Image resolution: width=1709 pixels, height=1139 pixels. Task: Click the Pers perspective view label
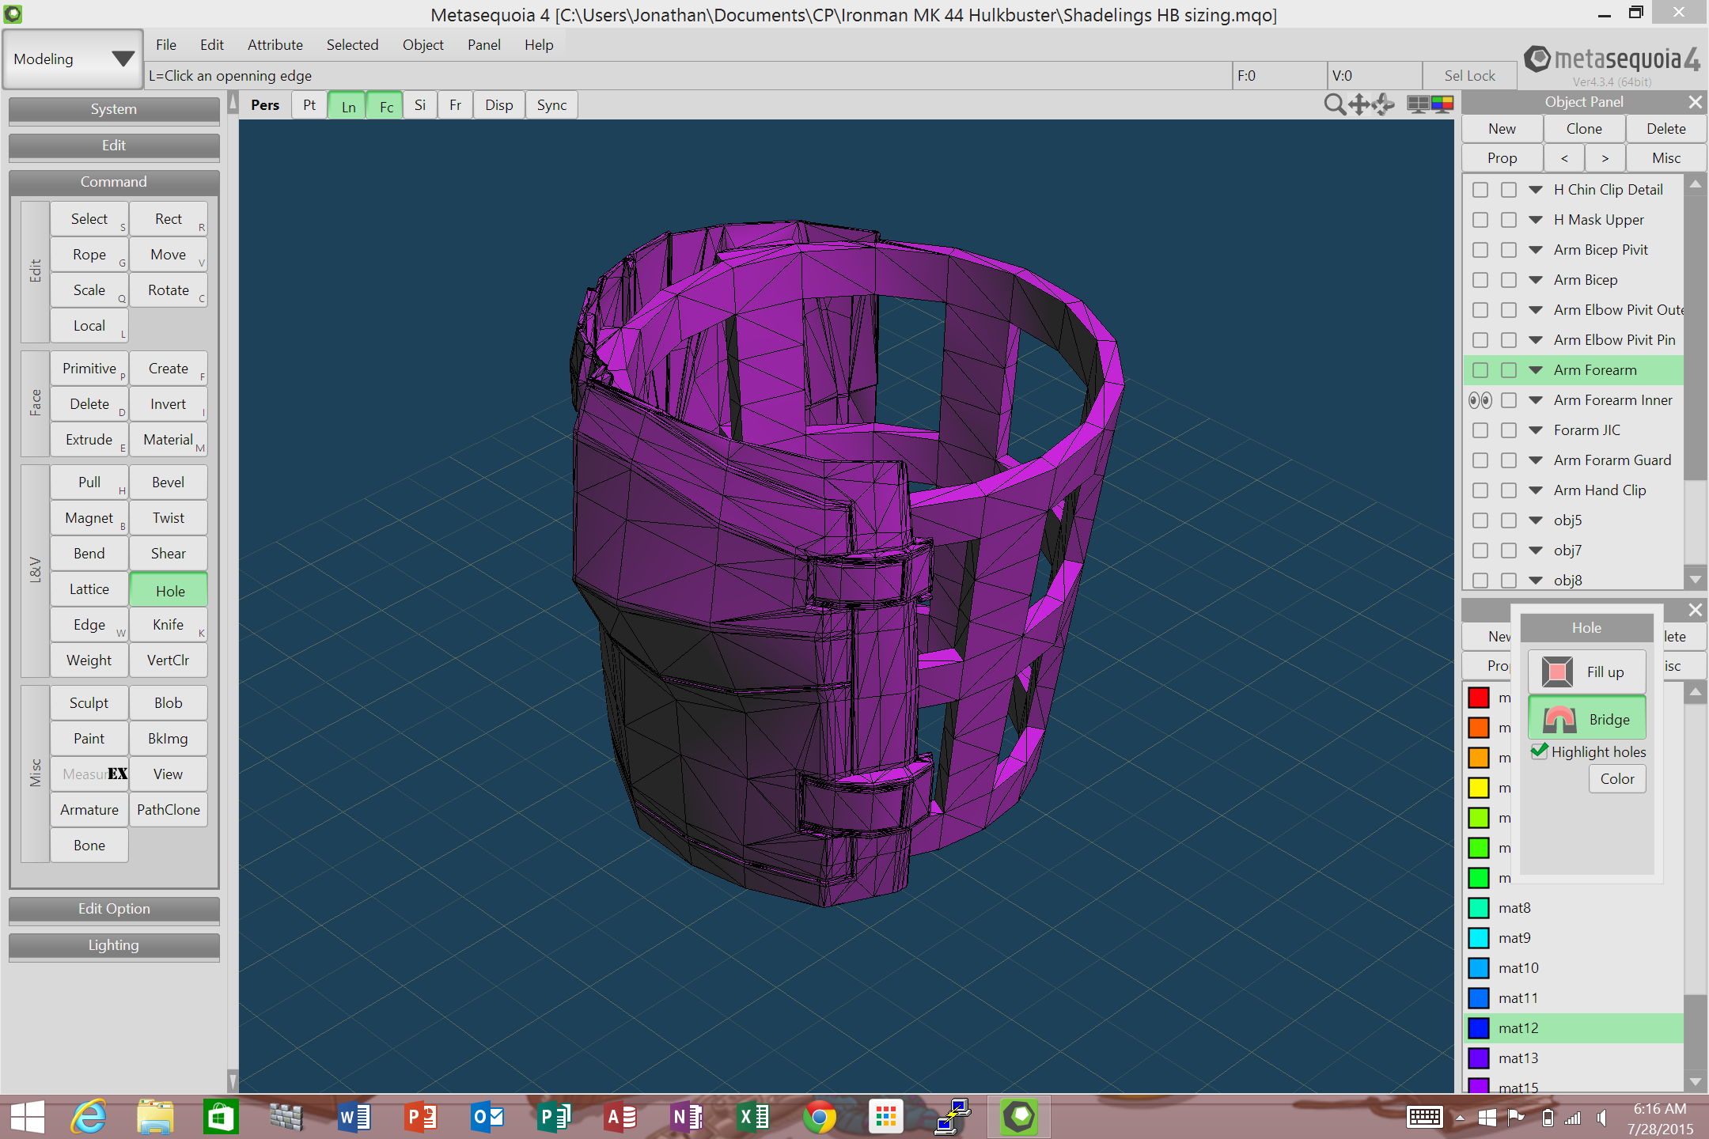point(265,105)
